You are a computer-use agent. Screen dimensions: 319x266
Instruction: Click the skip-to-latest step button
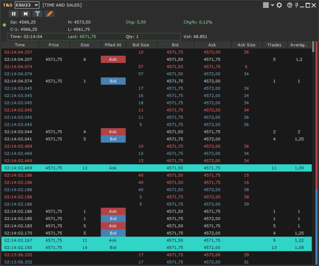tap(25, 14)
